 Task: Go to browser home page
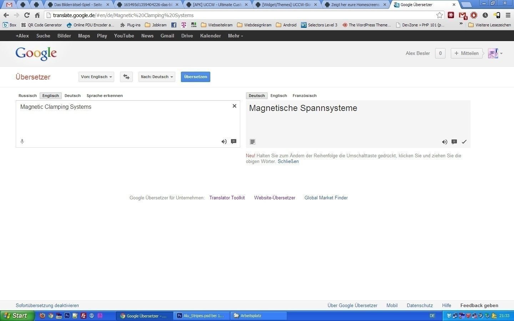pos(37,15)
